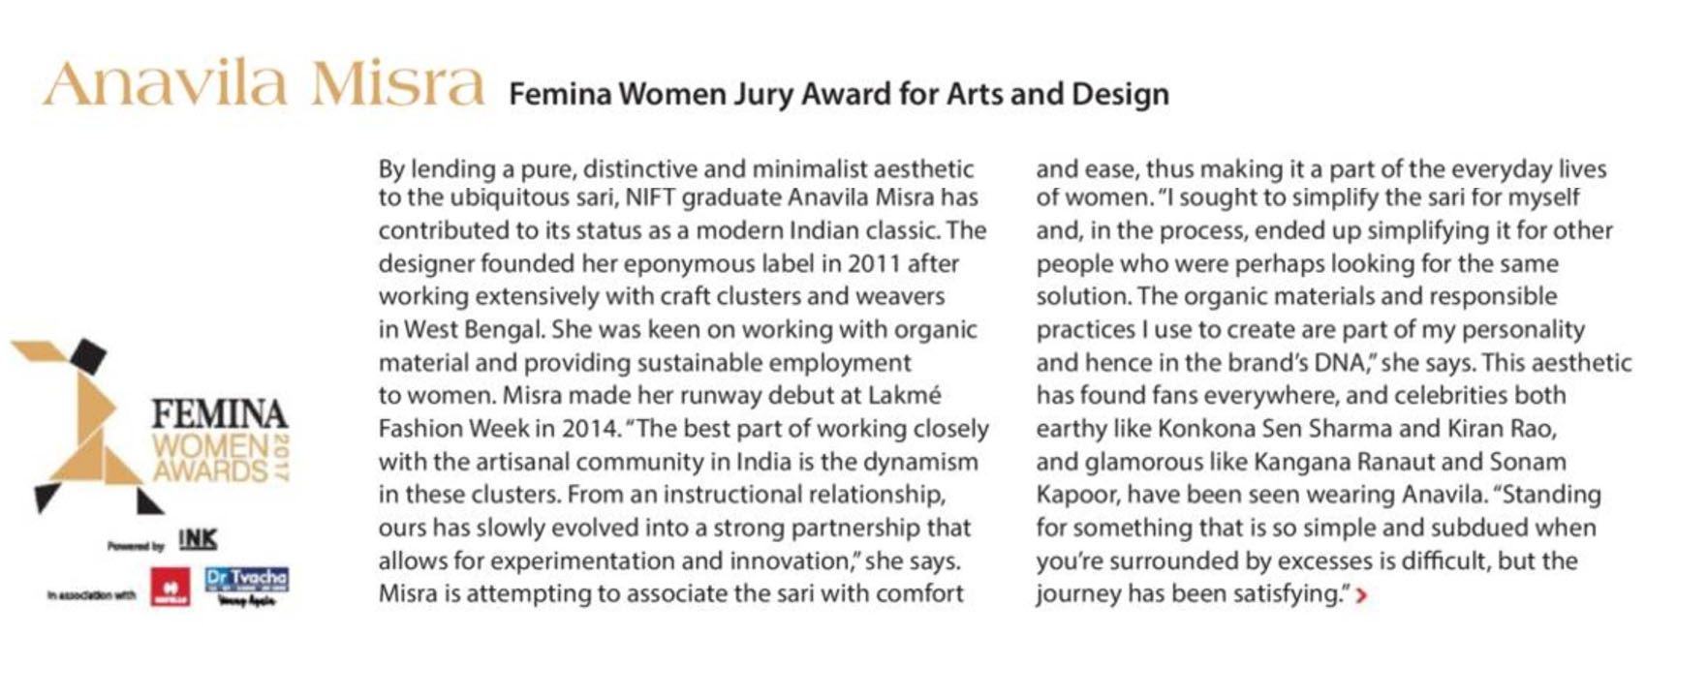The image size is (1708, 696).
Task: Click the Femina Women Jury Award heading
Action: (x=838, y=94)
